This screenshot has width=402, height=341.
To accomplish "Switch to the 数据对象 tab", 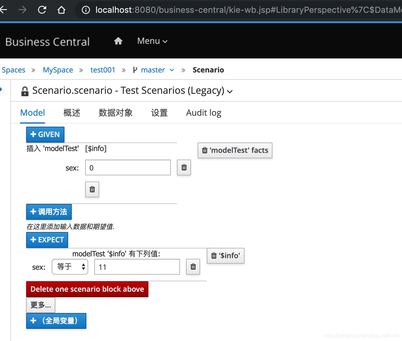I will 116,113.
